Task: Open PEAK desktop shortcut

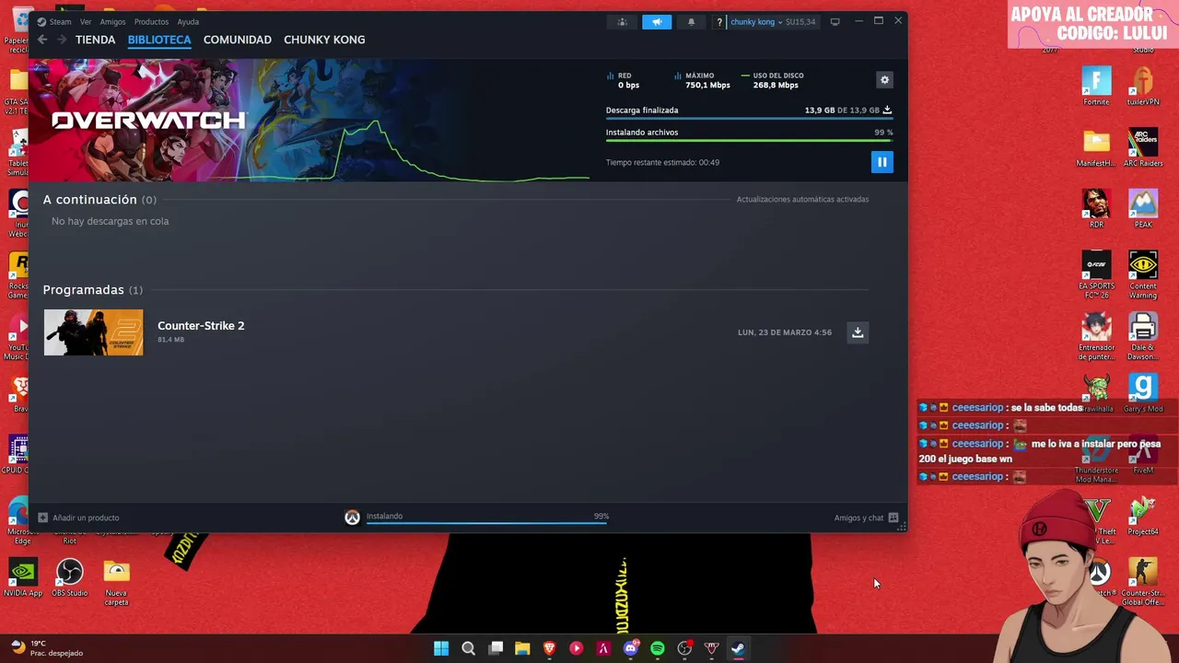Action: 1143,209
